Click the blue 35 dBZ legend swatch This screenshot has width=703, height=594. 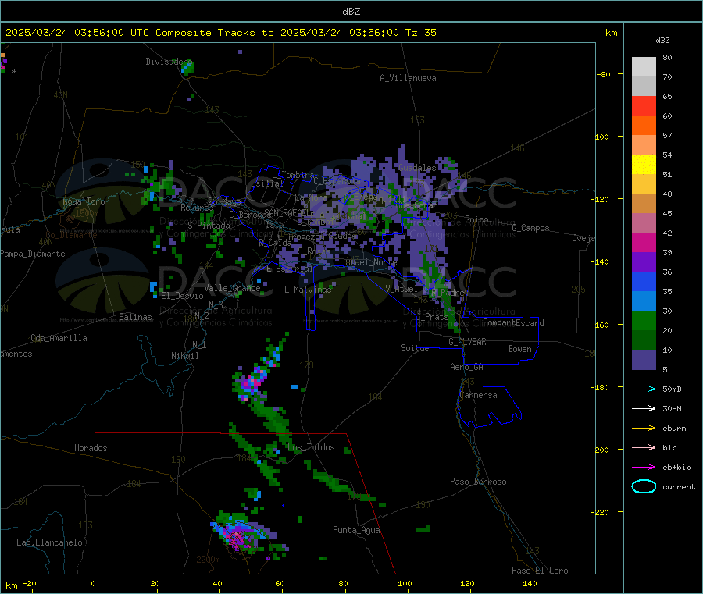point(644,281)
